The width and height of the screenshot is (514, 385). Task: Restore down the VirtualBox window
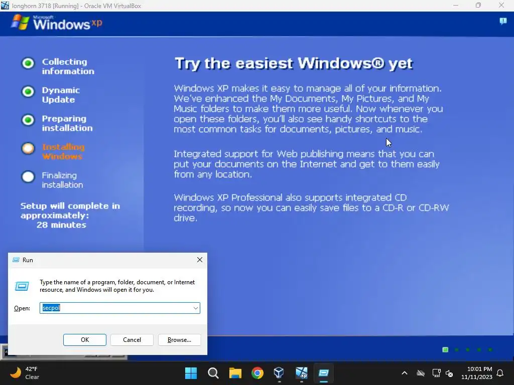[x=478, y=5]
